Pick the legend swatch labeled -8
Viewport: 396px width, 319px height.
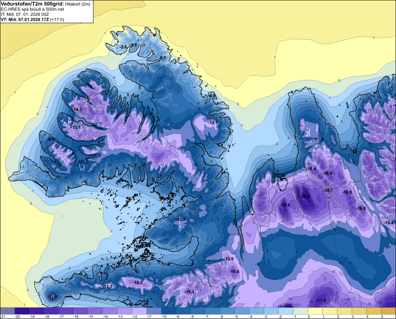click(x=198, y=311)
